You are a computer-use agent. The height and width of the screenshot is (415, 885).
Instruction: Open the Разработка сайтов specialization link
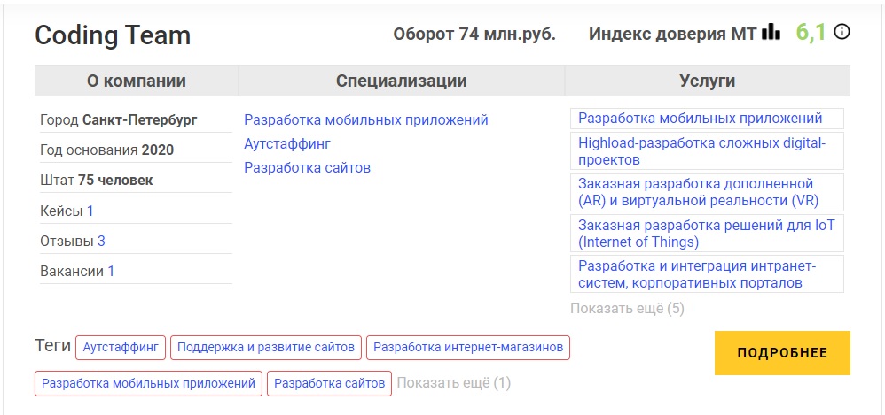pyautogui.click(x=307, y=167)
